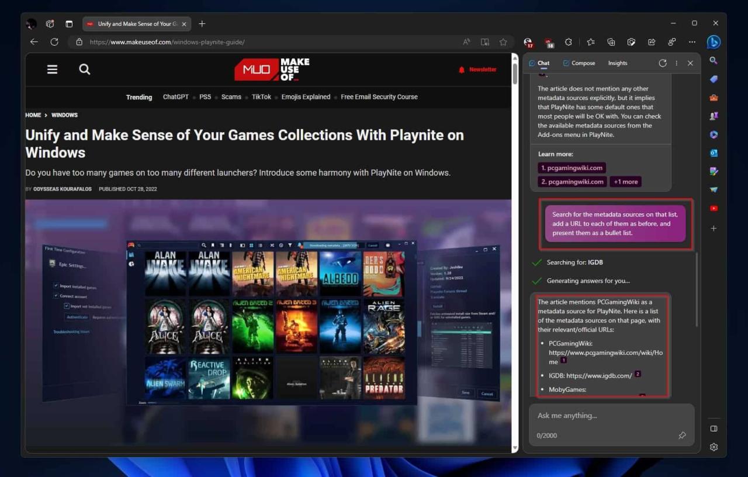Open the MUO site search magnifier
Viewport: 748px width, 477px height.
pyautogui.click(x=85, y=70)
